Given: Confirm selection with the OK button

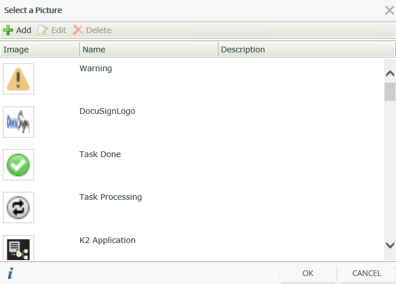Looking at the screenshot, I should [x=308, y=273].
